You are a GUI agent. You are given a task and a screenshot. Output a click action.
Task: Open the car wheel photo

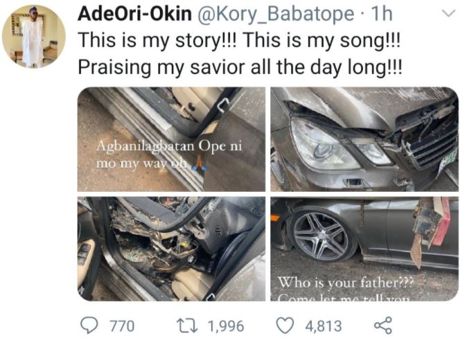tap(364, 248)
